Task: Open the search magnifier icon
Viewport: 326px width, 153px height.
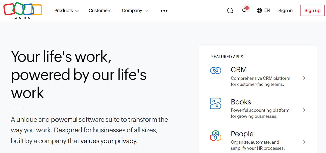Action: (x=230, y=11)
